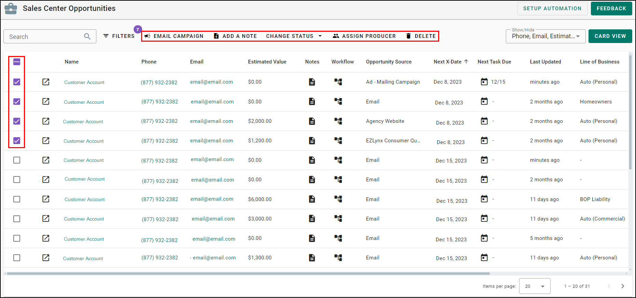Image resolution: width=636 pixels, height=298 pixels.
Task: Click the 'EZLynx Consumer Qu…' source cell
Action: [393, 141]
